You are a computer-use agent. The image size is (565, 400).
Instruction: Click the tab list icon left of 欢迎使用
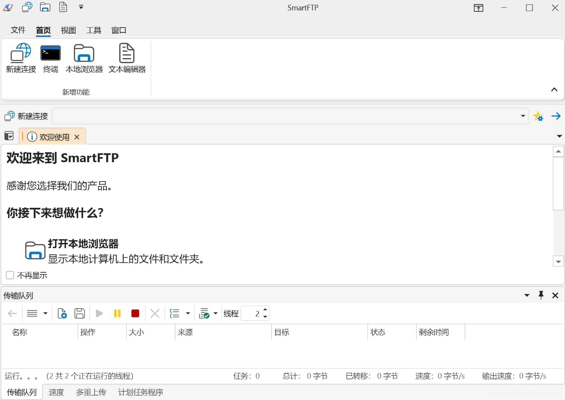[x=9, y=136]
